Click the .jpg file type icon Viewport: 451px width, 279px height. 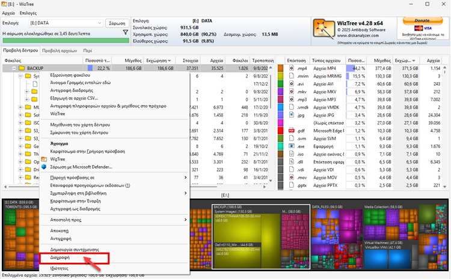tap(291, 115)
